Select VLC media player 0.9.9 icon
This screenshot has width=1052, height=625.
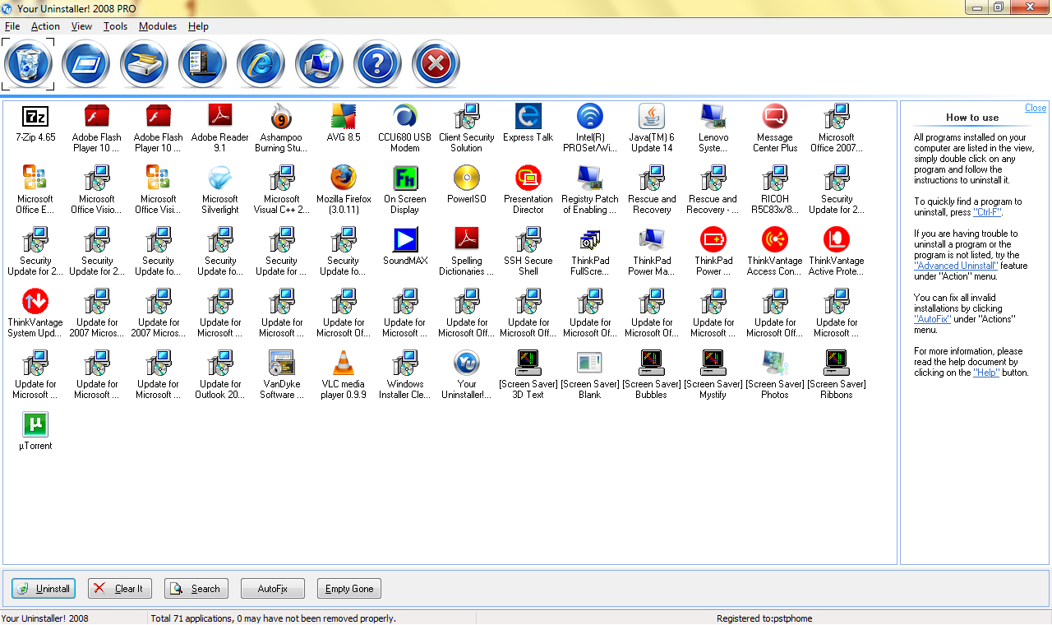(x=344, y=363)
